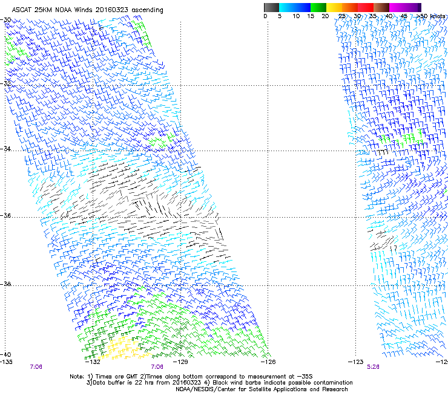The image size is (448, 393).
Task: Select the magenta 40-45 knots legend segment
Action: coord(397,7)
